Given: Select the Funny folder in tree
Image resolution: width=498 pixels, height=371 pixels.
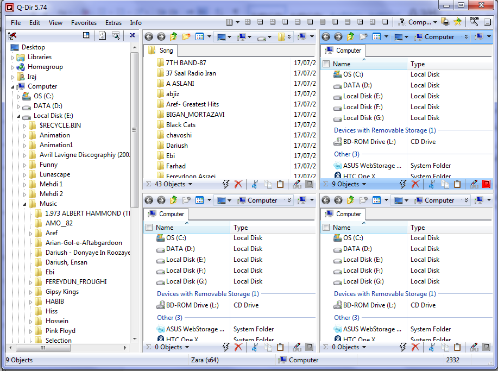Looking at the screenshot, I should [48, 165].
